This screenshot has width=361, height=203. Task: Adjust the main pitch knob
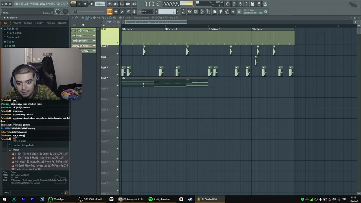click(65, 12)
